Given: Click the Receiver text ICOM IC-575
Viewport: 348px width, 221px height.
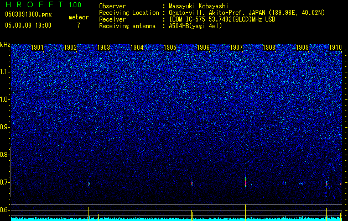Looking at the screenshot, I should tap(188, 19).
